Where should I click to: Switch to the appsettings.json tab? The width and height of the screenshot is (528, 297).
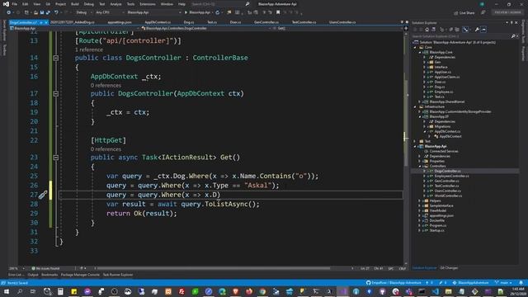click(120, 22)
